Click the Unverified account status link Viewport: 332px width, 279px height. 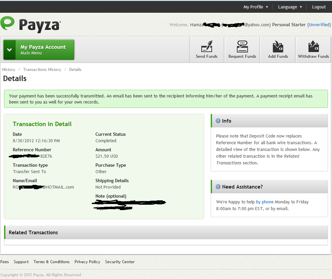(319, 25)
